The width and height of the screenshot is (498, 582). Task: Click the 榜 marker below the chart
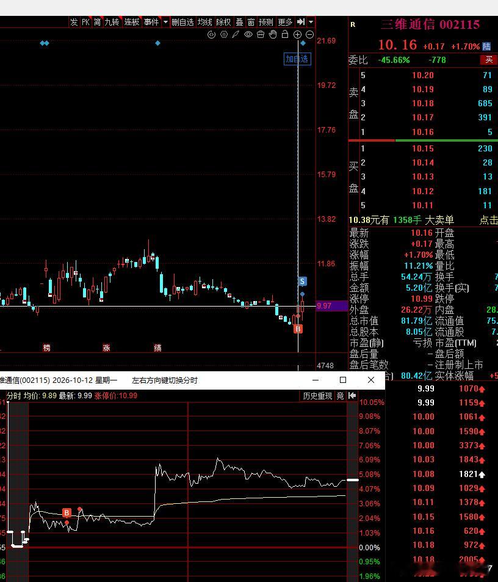pos(46,347)
